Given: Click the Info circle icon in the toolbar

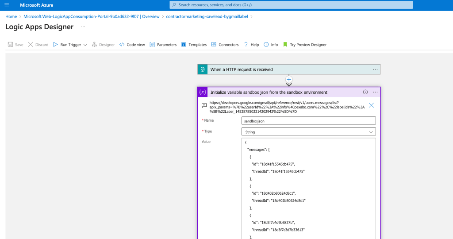Looking at the screenshot, I should 266,45.
